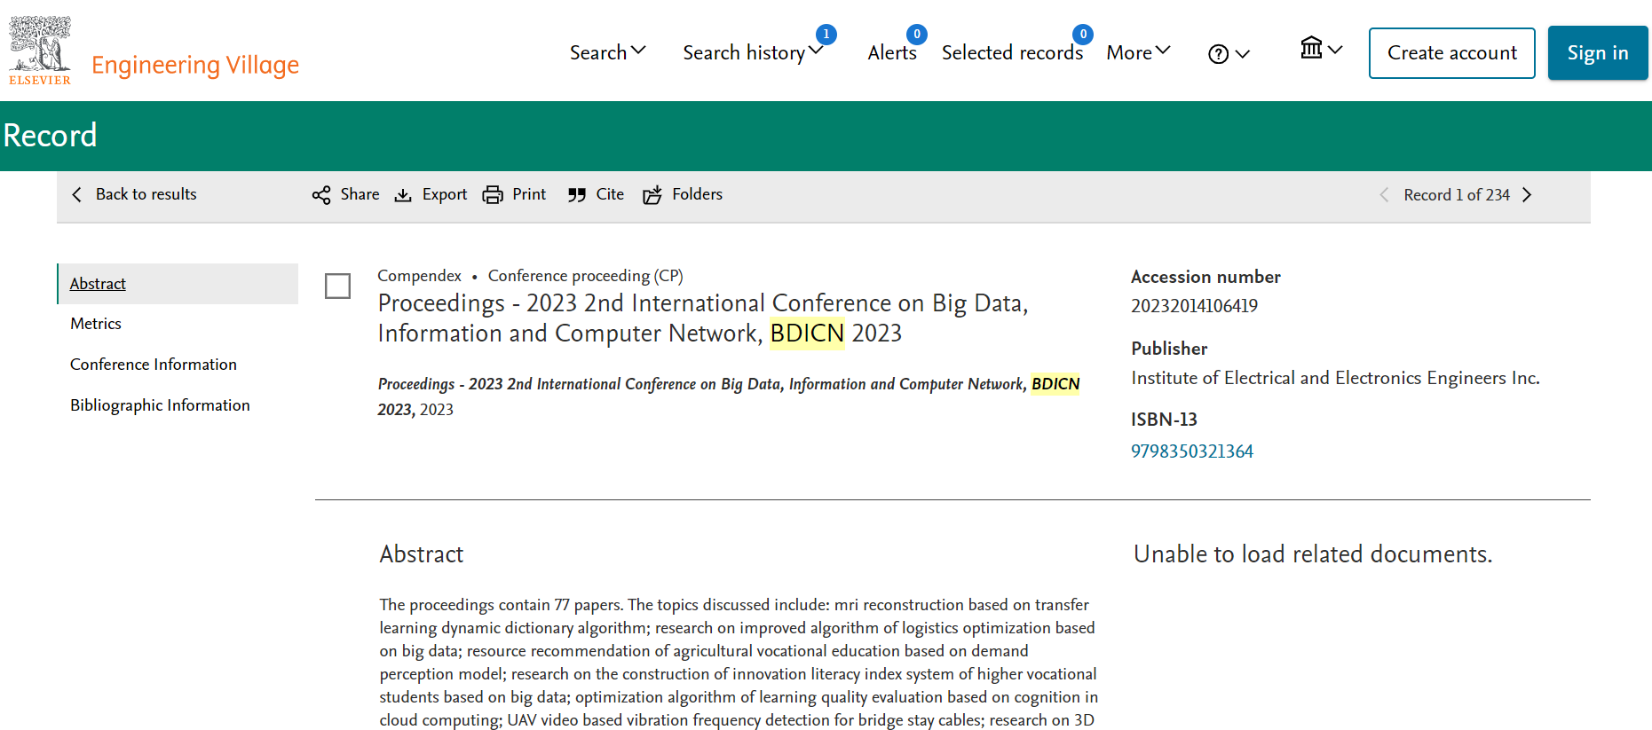The width and height of the screenshot is (1652, 730).
Task: Jump to the Metrics section
Action: pyautogui.click(x=96, y=324)
